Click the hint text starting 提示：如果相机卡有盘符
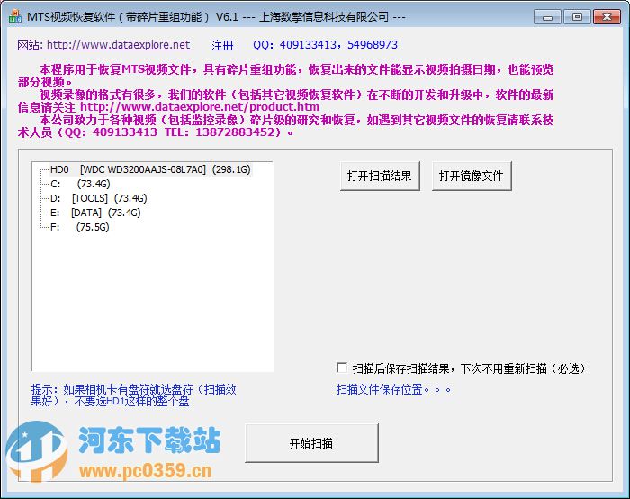This screenshot has width=630, height=499. [x=134, y=395]
